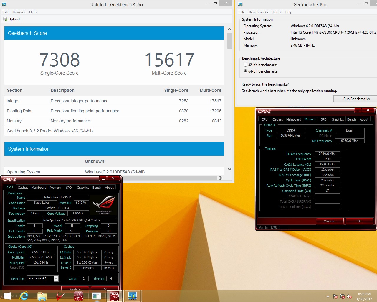Click Validate in the CPU-Z memory window
Image resolution: width=377 pixels, height=302 pixels.
330,221
